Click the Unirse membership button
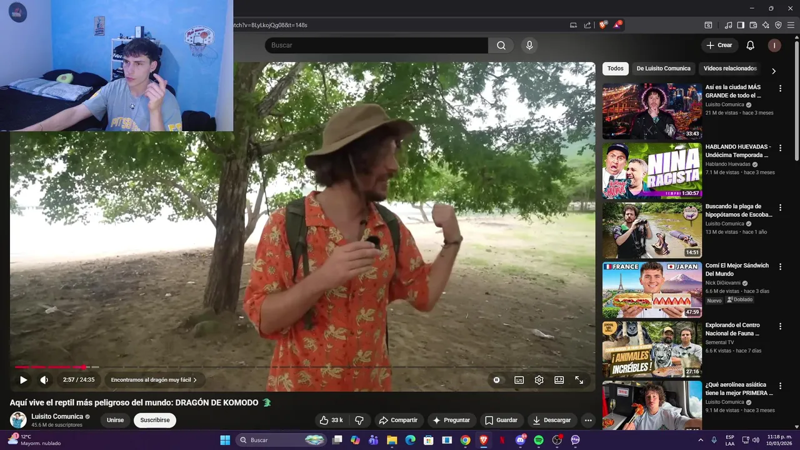800x450 pixels. (115, 420)
